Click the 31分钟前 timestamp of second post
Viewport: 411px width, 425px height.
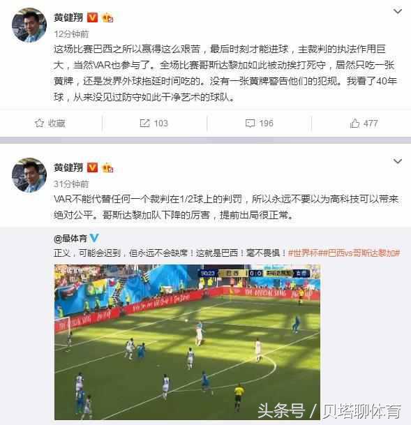click(x=71, y=184)
